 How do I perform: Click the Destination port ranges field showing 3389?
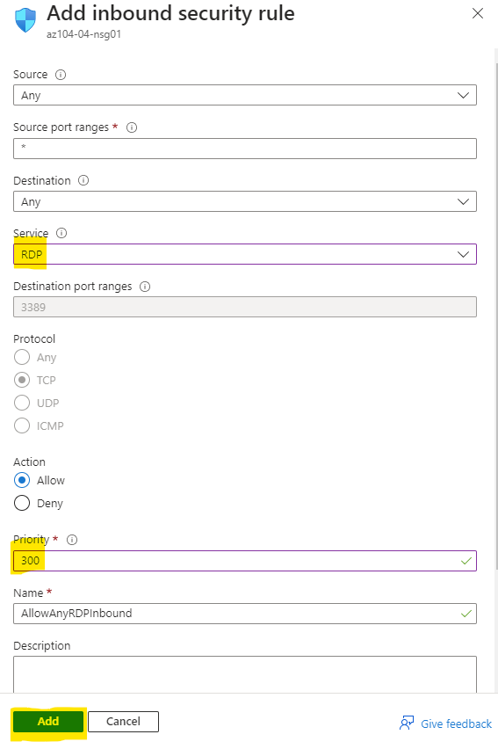click(245, 307)
